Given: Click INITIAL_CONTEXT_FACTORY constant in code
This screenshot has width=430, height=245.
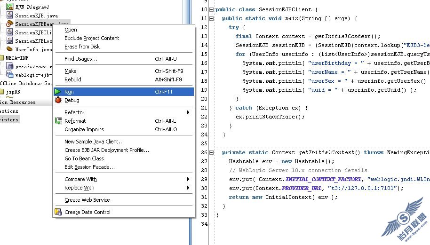Looking at the screenshot, I should pyautogui.click(x=323, y=179).
